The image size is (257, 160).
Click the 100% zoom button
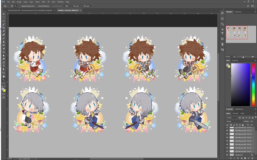tap(67, 6)
